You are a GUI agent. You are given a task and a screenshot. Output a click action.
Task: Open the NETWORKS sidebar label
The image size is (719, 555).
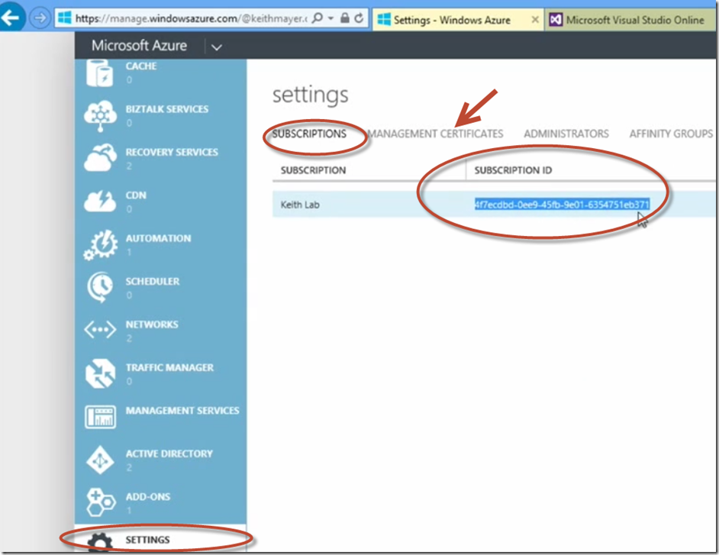[x=152, y=324]
